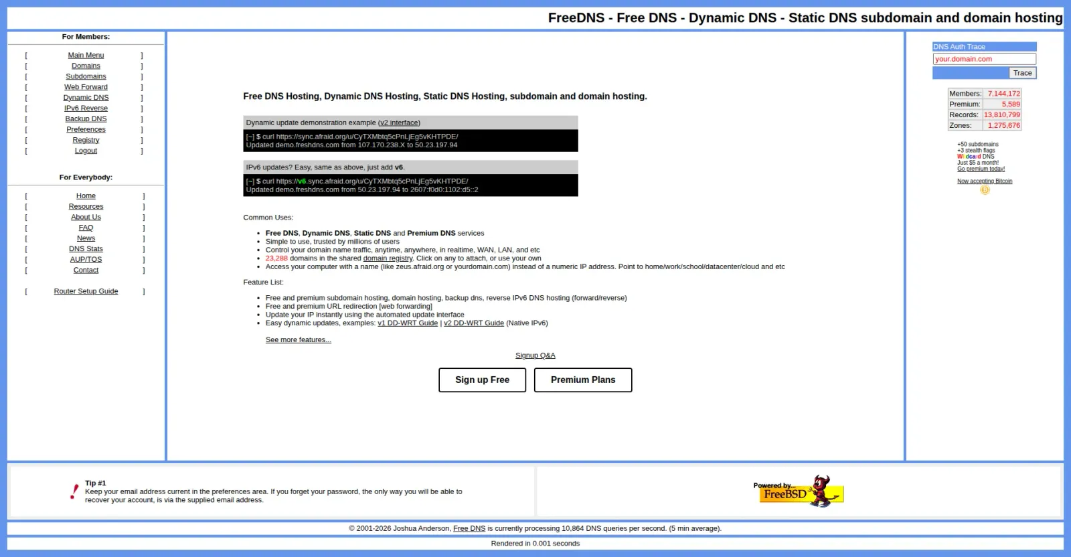
Task: Click Go premium today link
Action: [981, 169]
